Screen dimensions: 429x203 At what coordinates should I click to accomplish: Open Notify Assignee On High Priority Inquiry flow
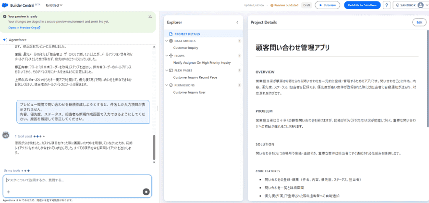click(x=202, y=62)
